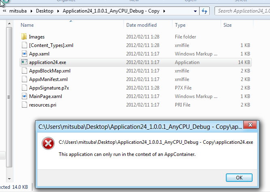
Task: Select the AppxSignature.p7x file icon
Action: tap(24, 88)
